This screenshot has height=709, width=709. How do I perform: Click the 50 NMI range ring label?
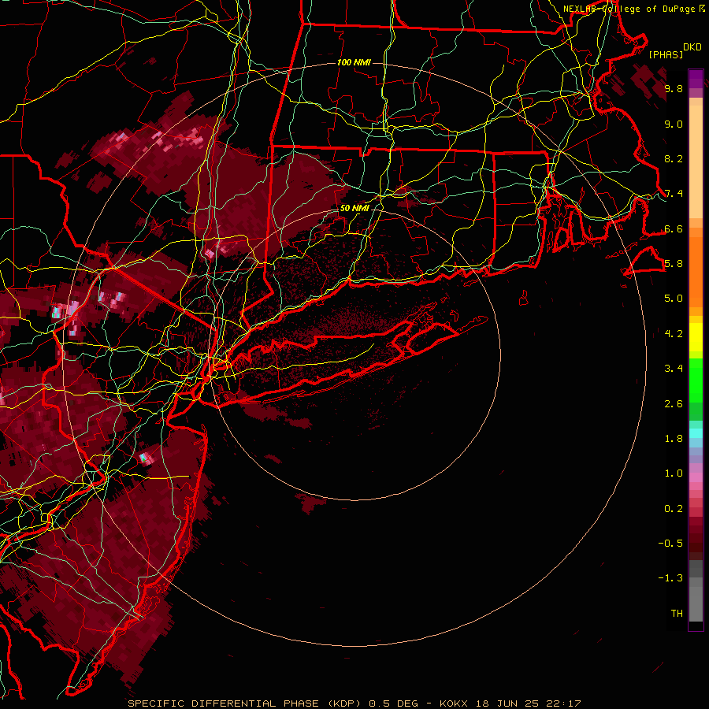point(354,208)
